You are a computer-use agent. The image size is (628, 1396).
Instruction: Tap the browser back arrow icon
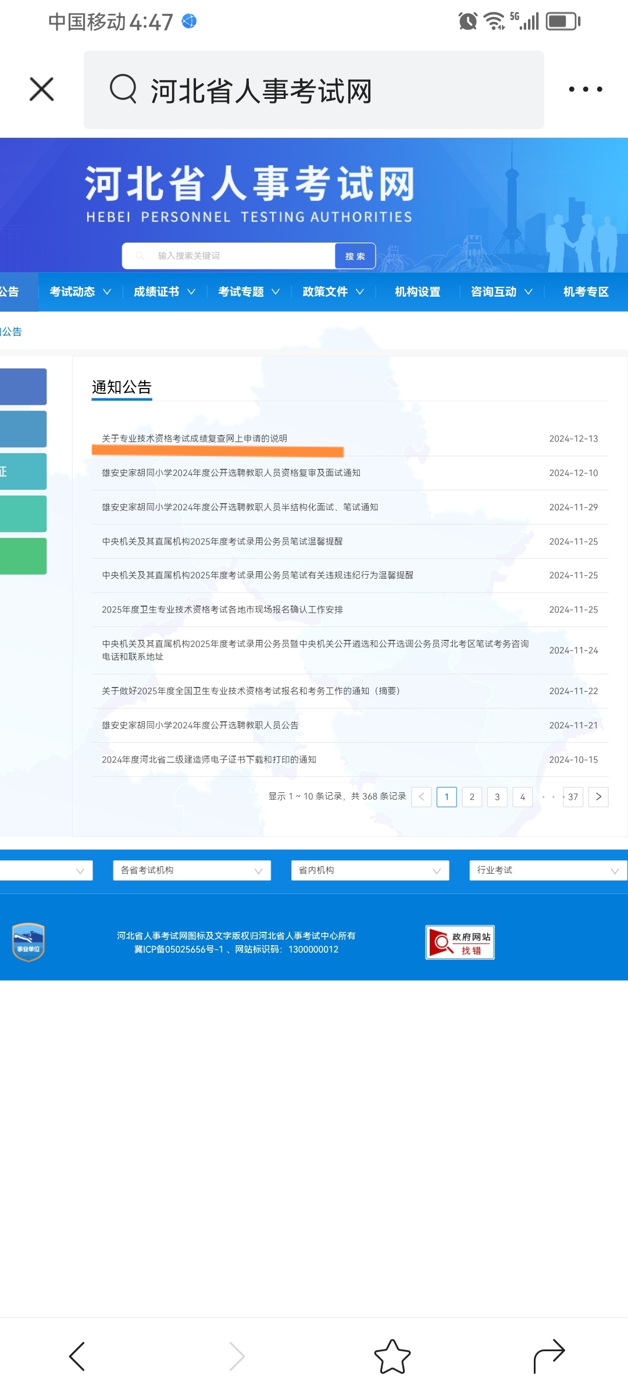click(x=77, y=1356)
